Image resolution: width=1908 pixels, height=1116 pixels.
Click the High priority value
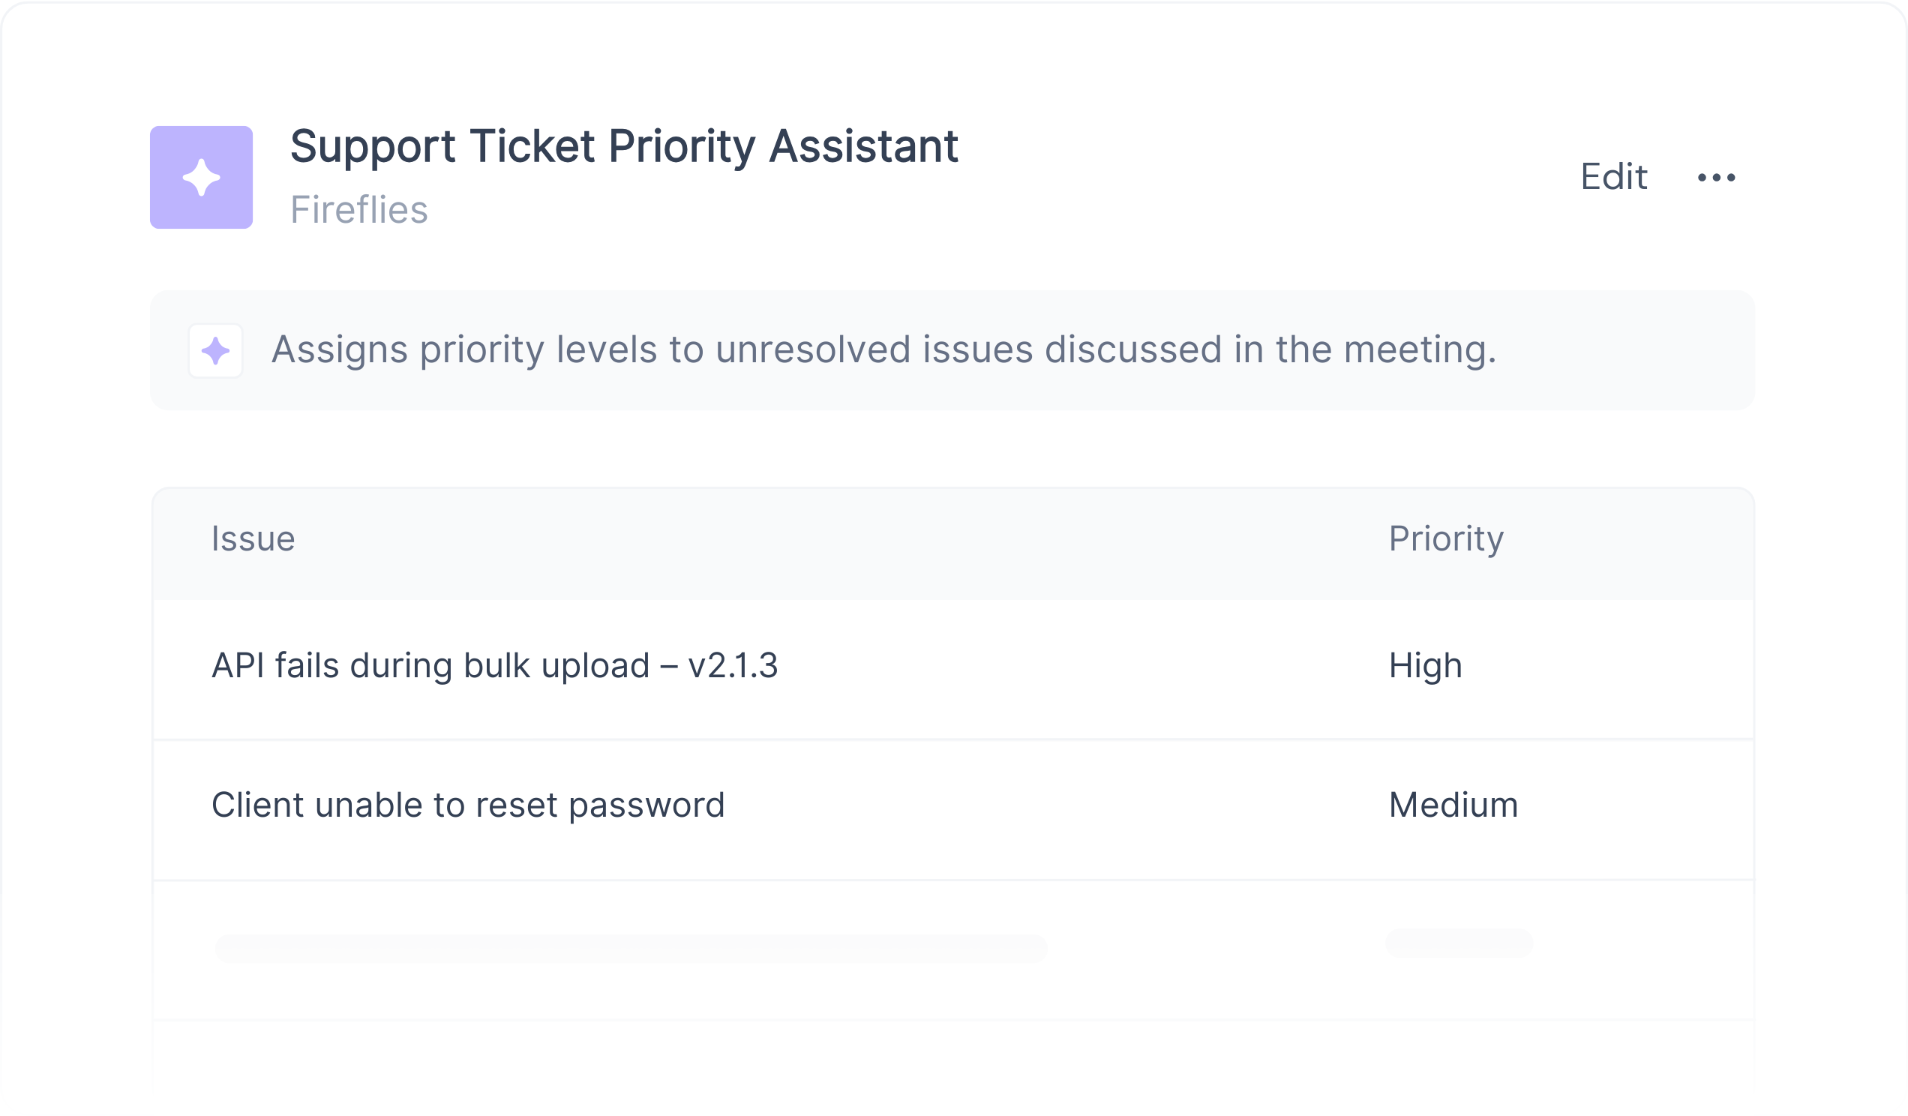tap(1424, 666)
